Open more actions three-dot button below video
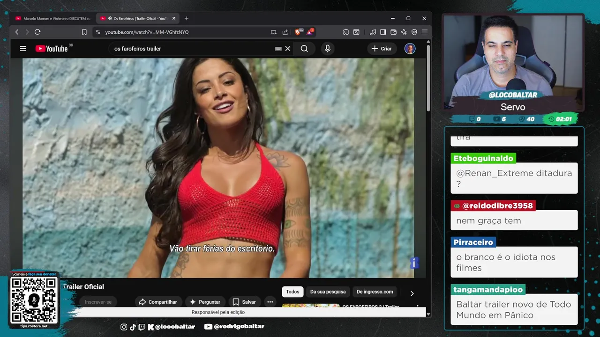The width and height of the screenshot is (600, 337). coord(270,302)
